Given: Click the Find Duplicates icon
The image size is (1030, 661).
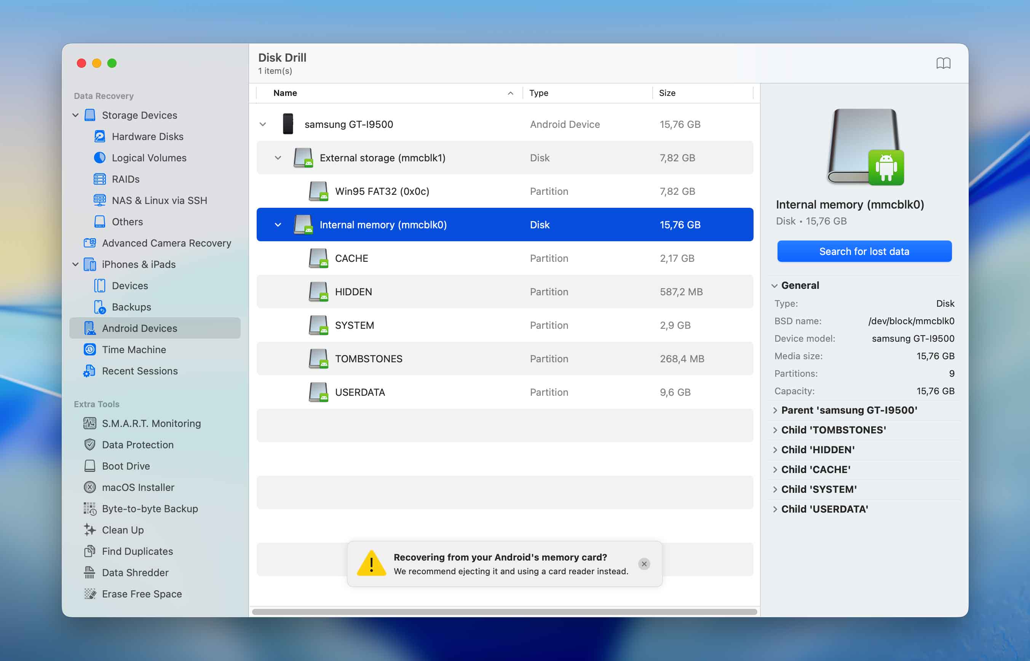Looking at the screenshot, I should pyautogui.click(x=89, y=551).
